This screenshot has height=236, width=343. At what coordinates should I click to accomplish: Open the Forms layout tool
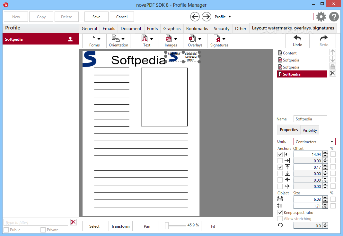pyautogui.click(x=94, y=41)
